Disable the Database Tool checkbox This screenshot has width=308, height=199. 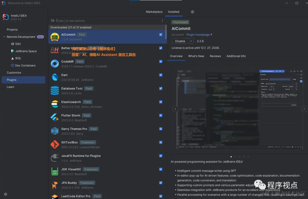(x=161, y=89)
